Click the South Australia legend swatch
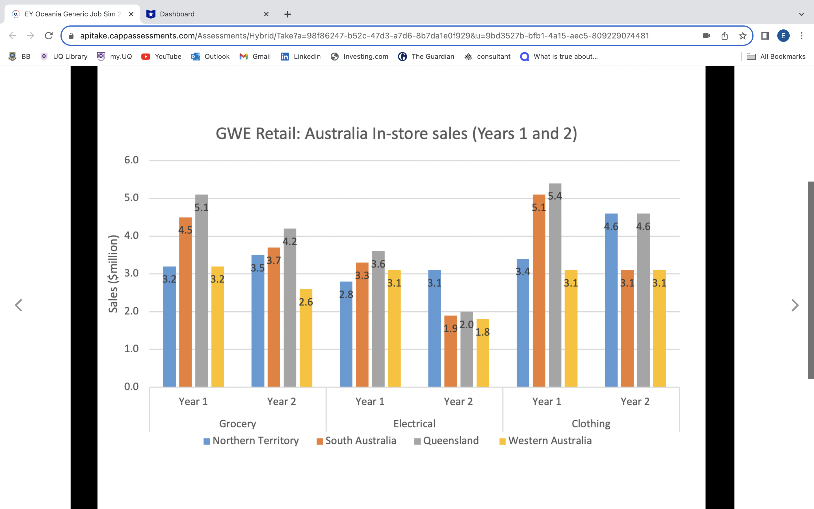 click(320, 441)
